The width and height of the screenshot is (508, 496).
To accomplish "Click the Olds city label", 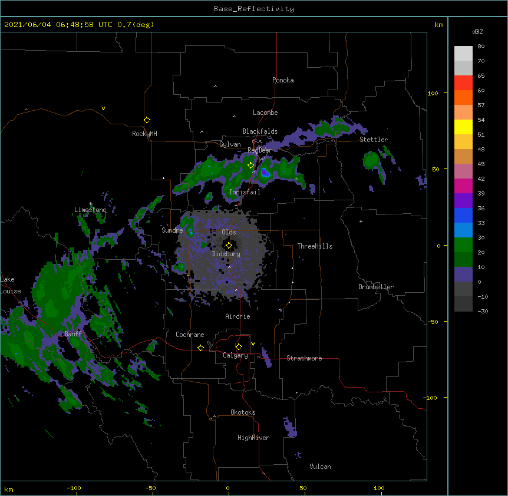I will [229, 232].
